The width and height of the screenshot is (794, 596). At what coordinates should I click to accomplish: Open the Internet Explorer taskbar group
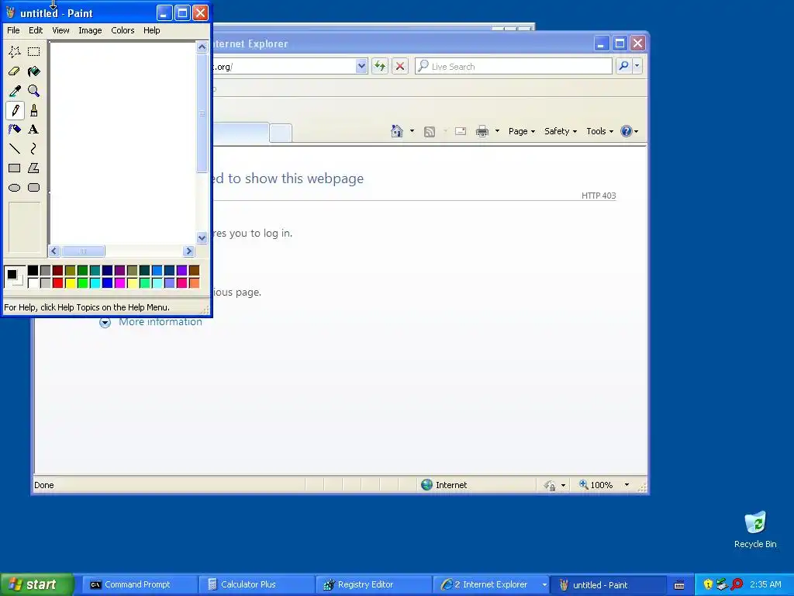coord(489,585)
